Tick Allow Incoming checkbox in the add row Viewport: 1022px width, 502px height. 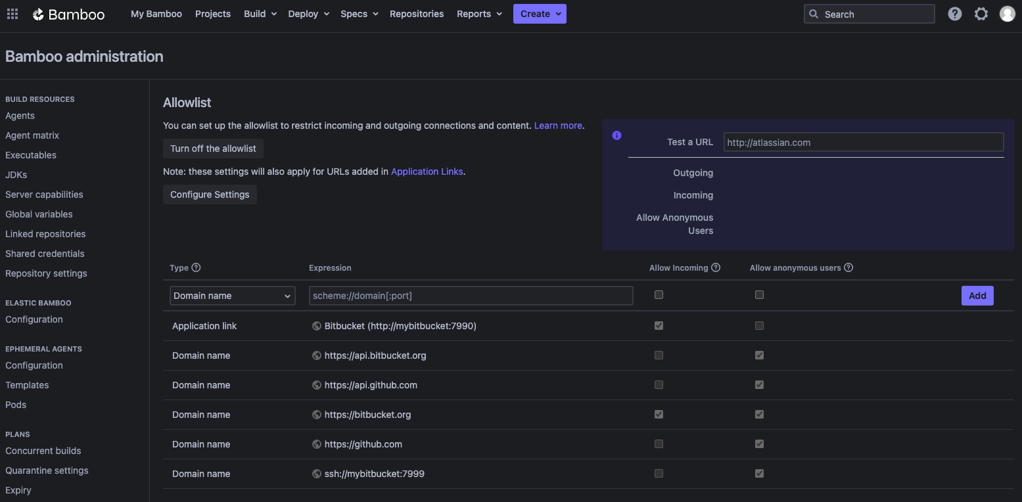point(659,295)
